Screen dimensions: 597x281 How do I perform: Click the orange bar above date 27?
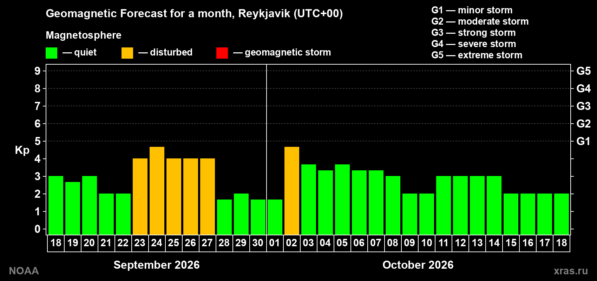pyautogui.click(x=208, y=197)
